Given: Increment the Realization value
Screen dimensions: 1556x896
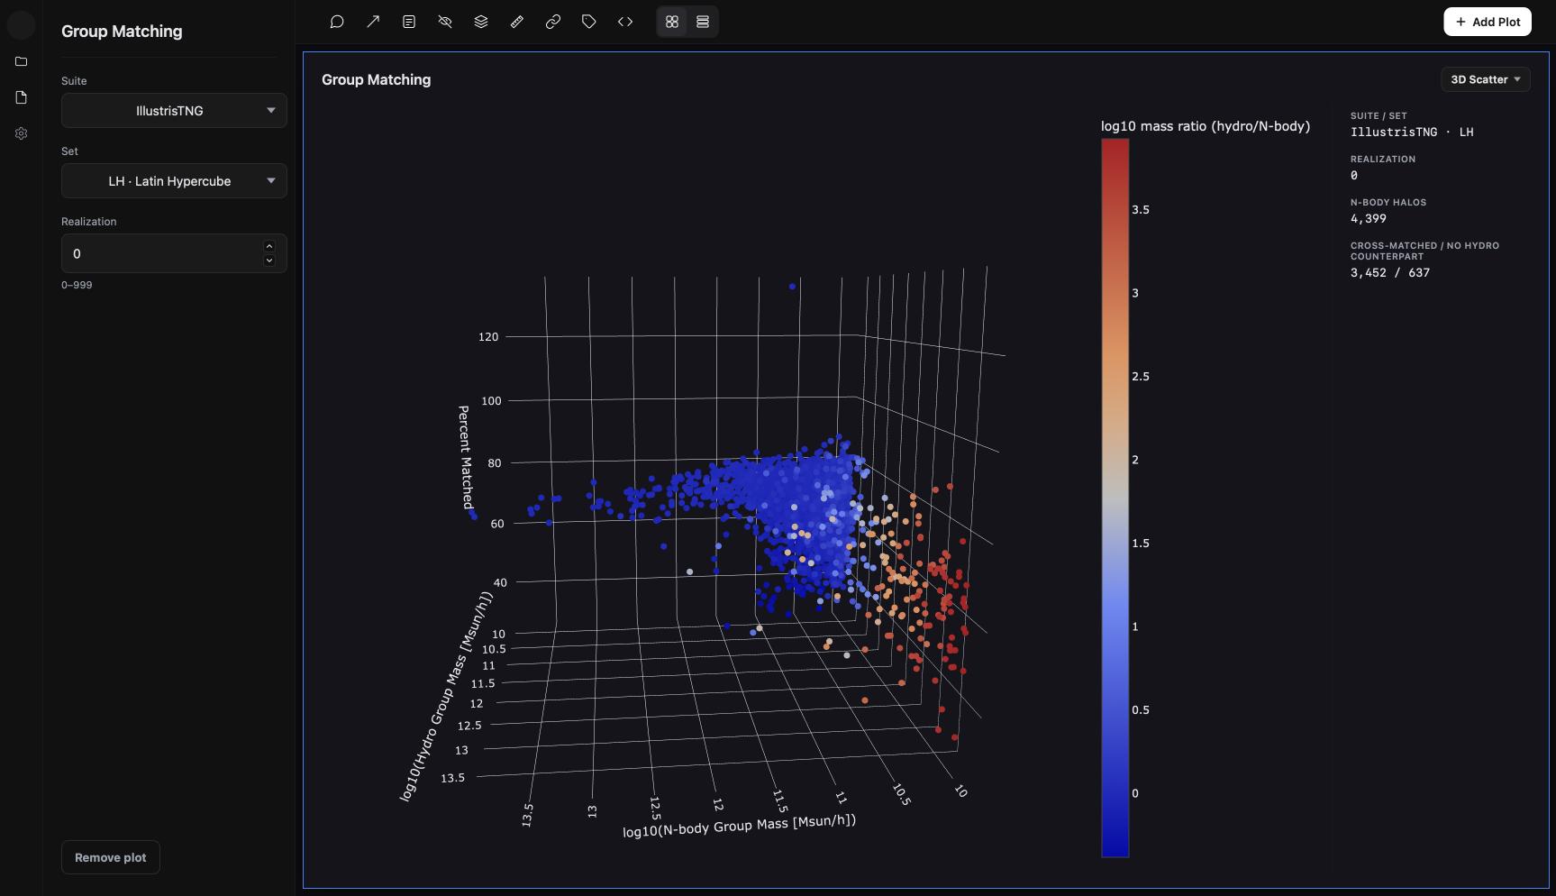Looking at the screenshot, I should point(269,246).
